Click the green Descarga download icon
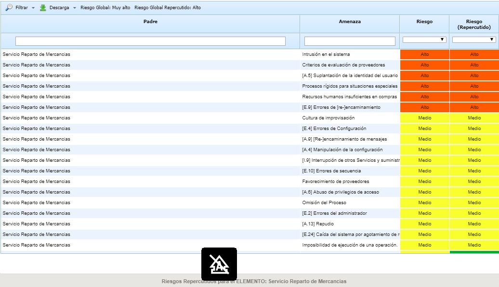The height and width of the screenshot is (287, 499). click(43, 8)
